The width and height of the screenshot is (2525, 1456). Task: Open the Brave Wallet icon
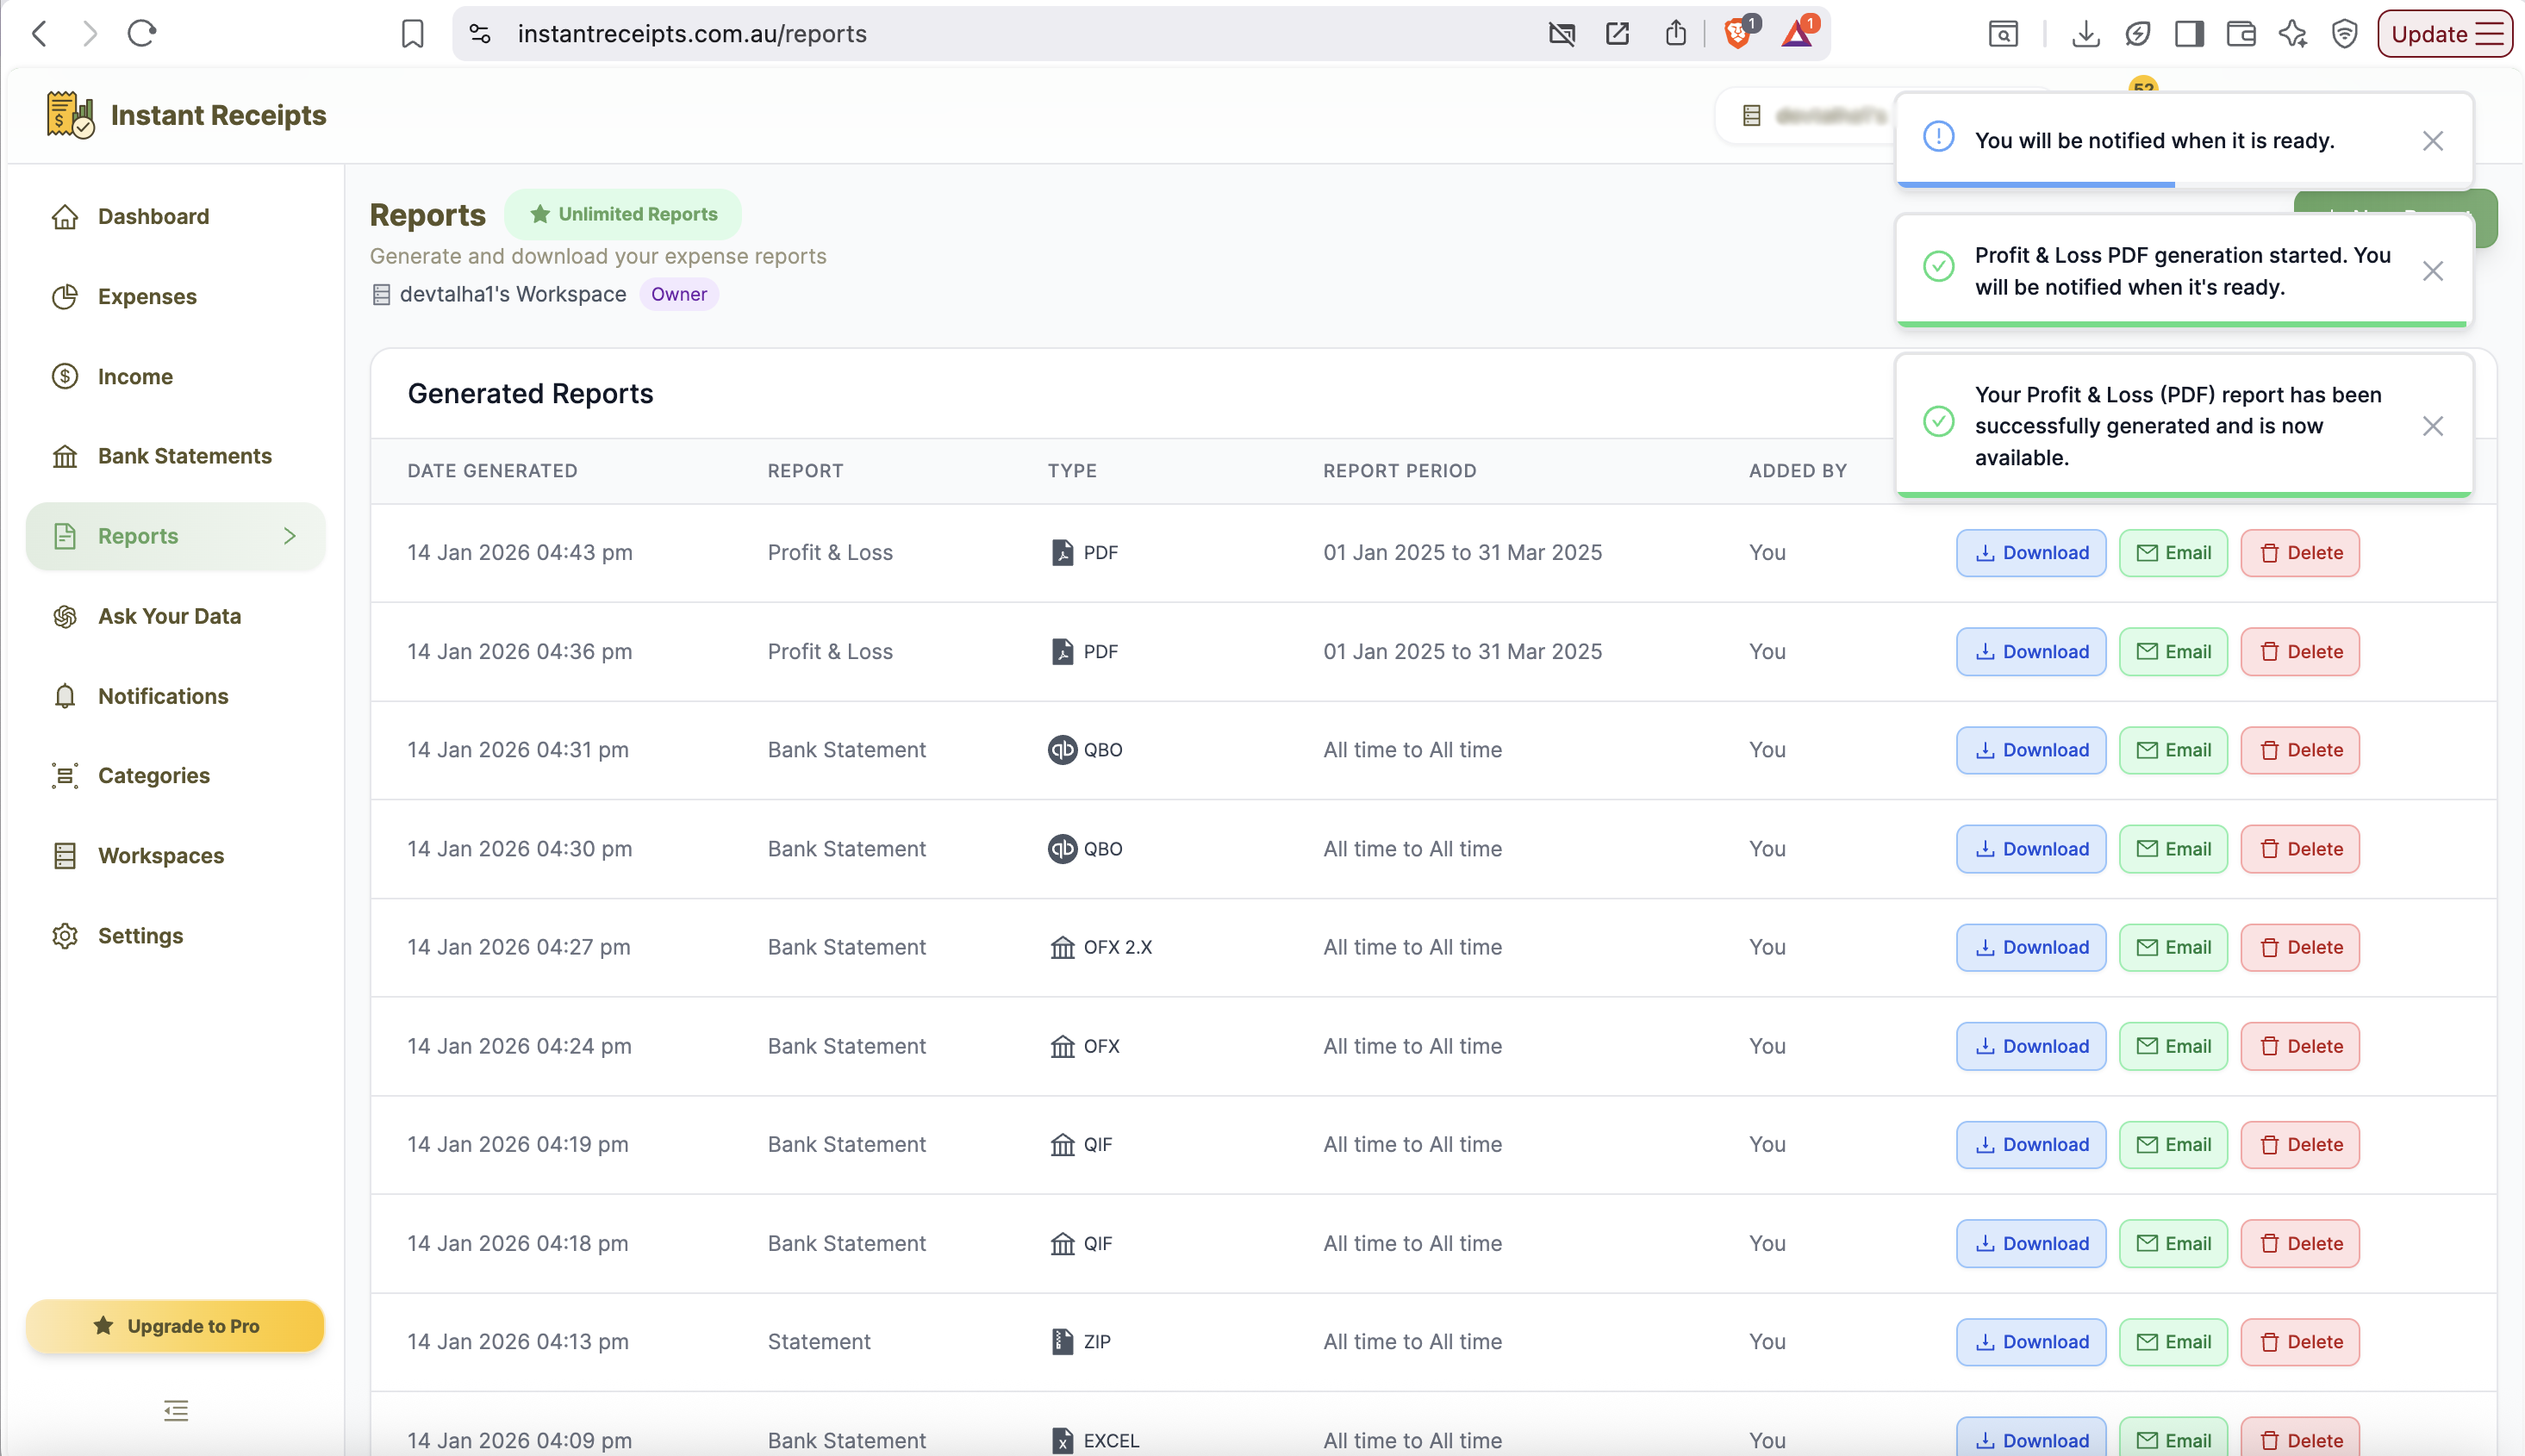[x=2241, y=34]
